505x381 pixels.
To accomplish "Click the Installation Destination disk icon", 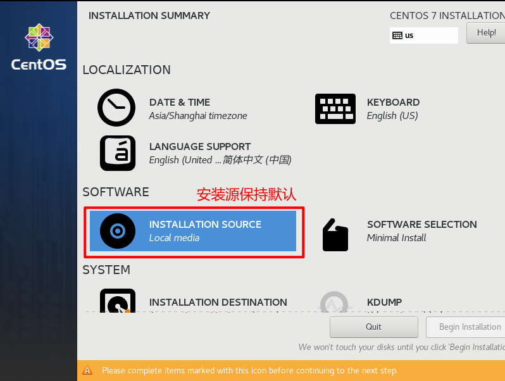I will (118, 301).
